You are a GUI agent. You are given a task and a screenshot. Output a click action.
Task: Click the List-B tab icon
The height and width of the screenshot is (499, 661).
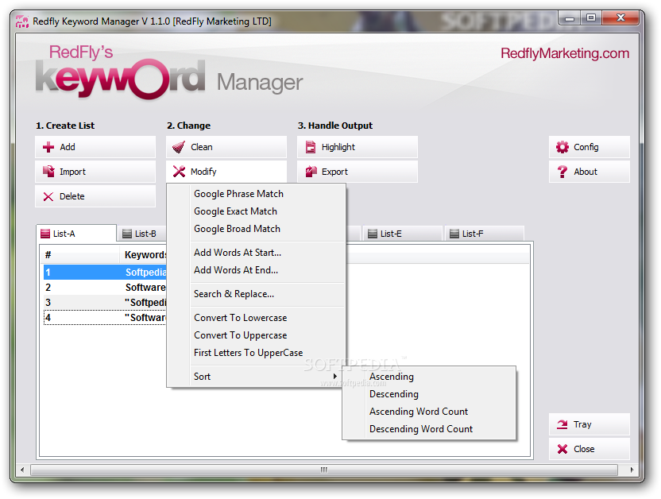click(127, 234)
